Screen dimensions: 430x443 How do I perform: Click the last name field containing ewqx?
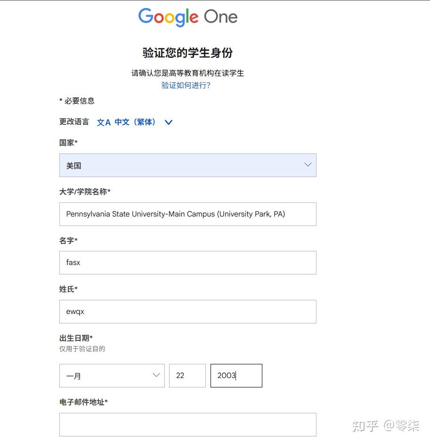tap(188, 312)
